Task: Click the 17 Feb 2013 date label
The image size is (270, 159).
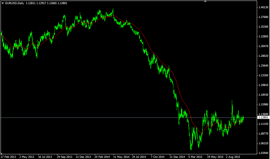Action: (x=8, y=157)
